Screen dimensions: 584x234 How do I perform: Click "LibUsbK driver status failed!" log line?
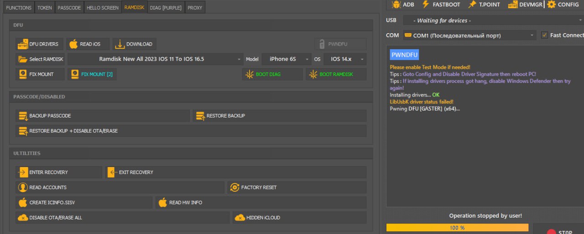point(422,102)
